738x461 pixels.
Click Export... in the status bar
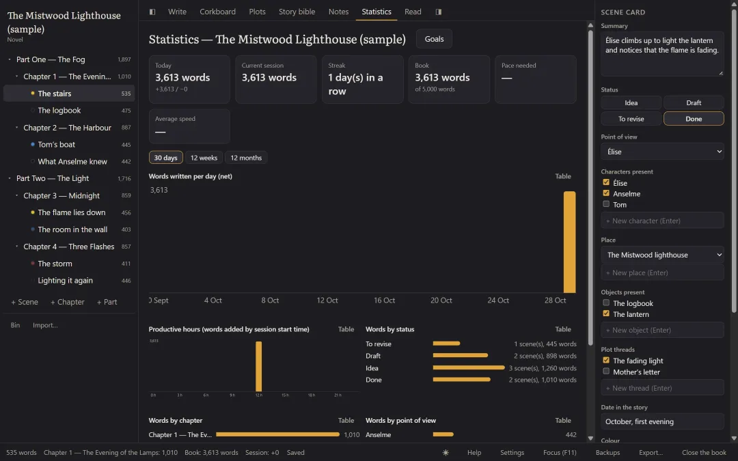(x=651, y=453)
